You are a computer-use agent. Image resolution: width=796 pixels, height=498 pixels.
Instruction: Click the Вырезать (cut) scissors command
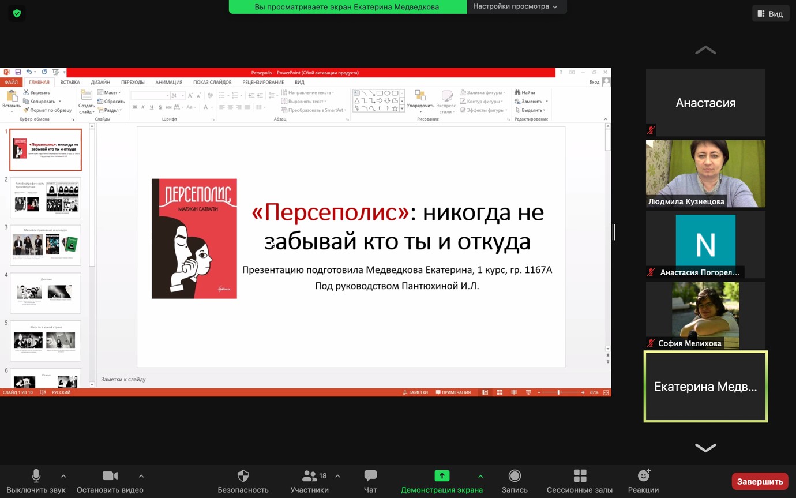(37, 92)
